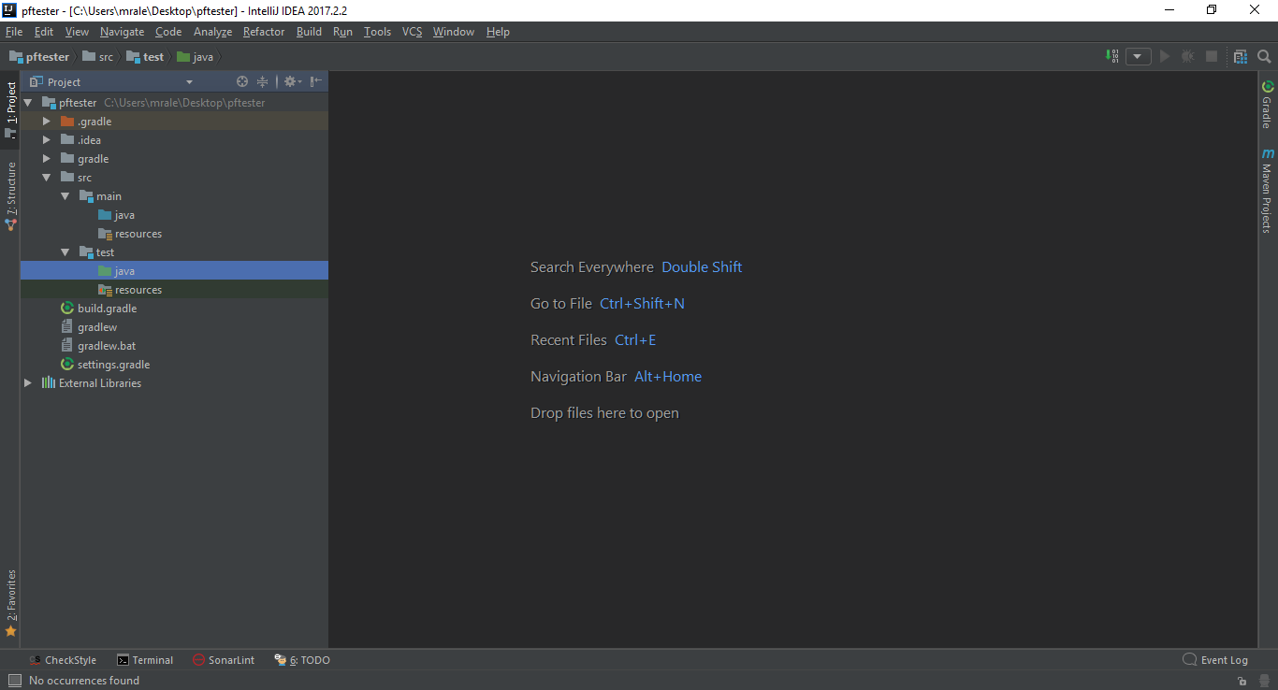Open the View menu

pos(78,32)
